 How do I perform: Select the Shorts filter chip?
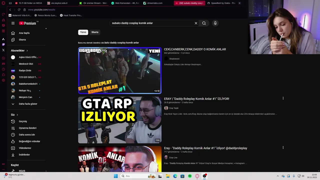95,32
